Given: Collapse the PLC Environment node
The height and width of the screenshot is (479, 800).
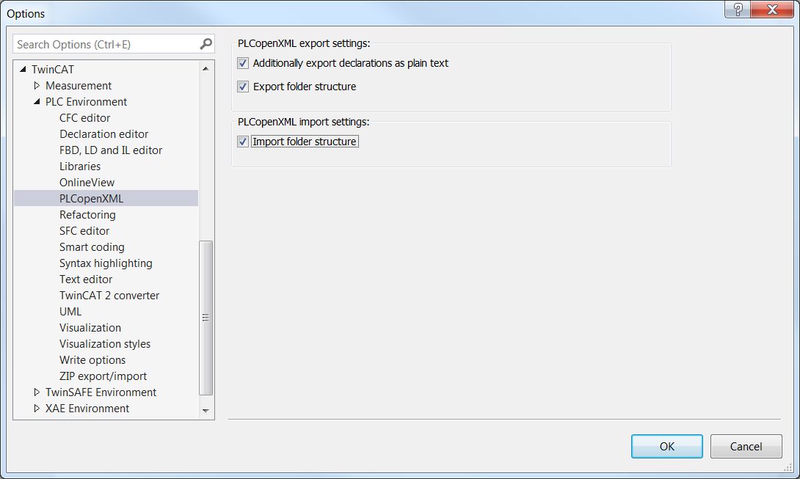Looking at the screenshot, I should coord(37,101).
